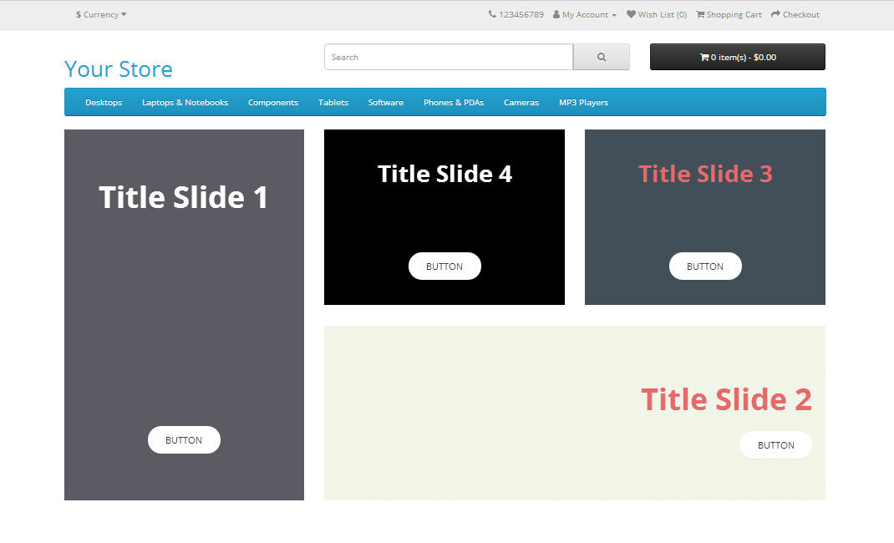Select the MP3 Players category

pos(583,103)
